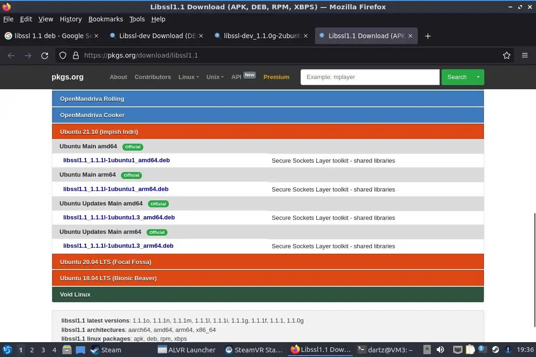Open the network tray icon
The width and height of the screenshot is (536, 357).
pyautogui.click(x=457, y=350)
